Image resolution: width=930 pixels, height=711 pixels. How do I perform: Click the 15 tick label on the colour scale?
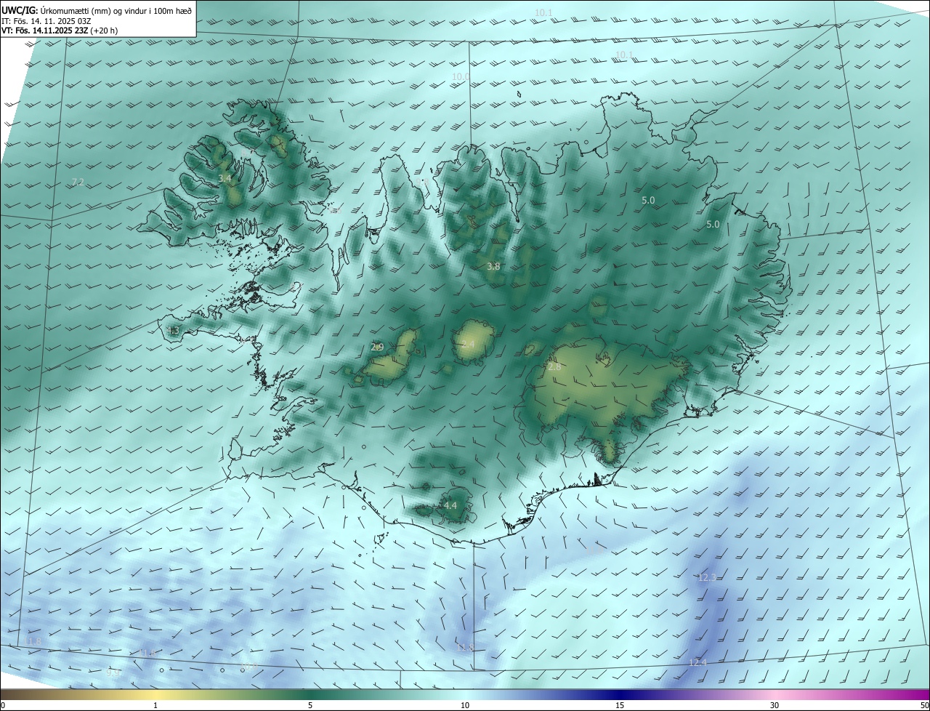(620, 705)
